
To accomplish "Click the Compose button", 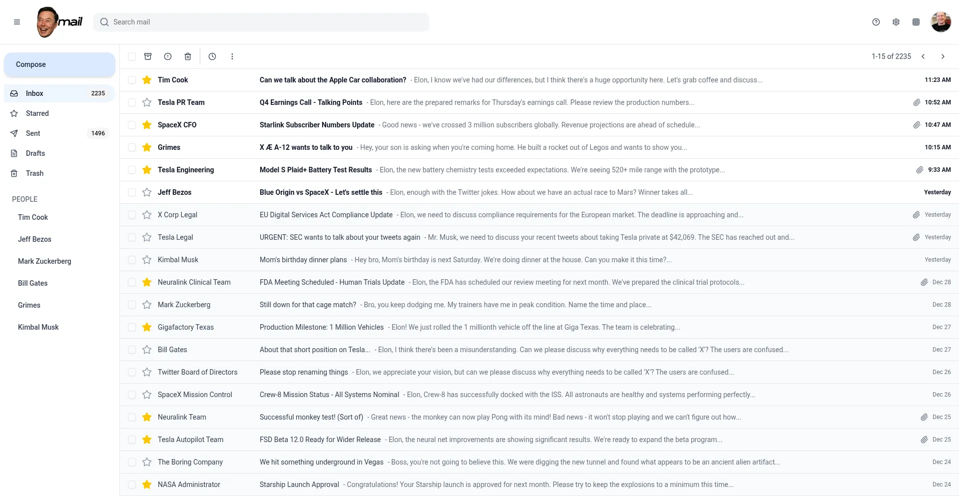I will coord(59,64).
